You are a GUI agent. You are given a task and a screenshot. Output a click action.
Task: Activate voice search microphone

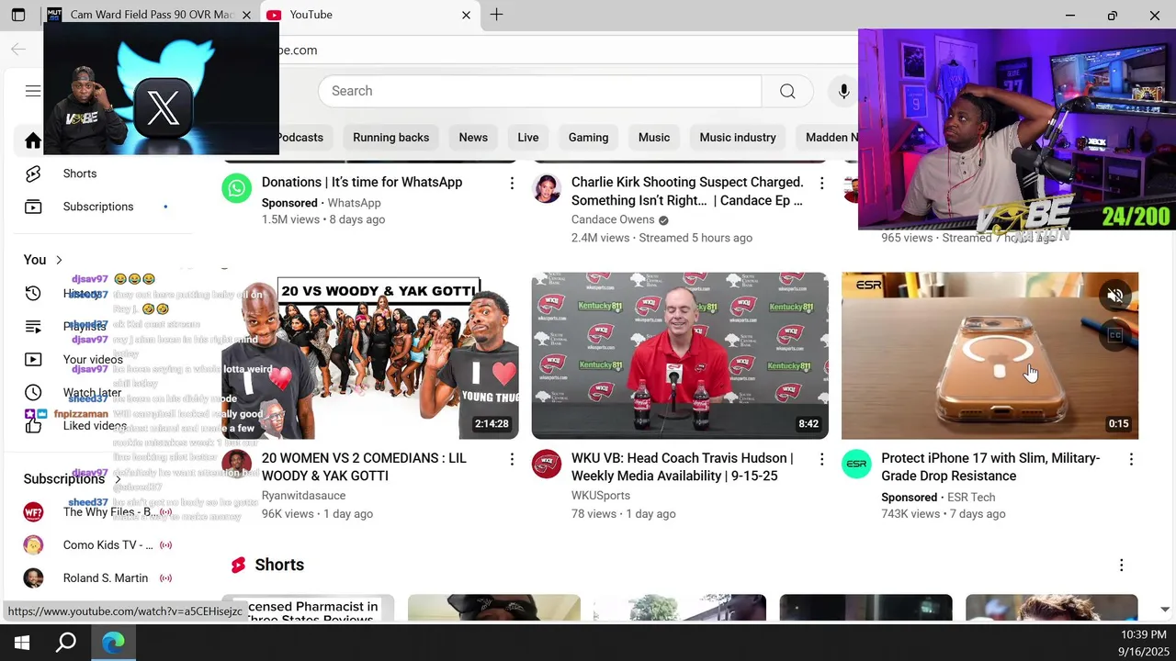coord(843,91)
